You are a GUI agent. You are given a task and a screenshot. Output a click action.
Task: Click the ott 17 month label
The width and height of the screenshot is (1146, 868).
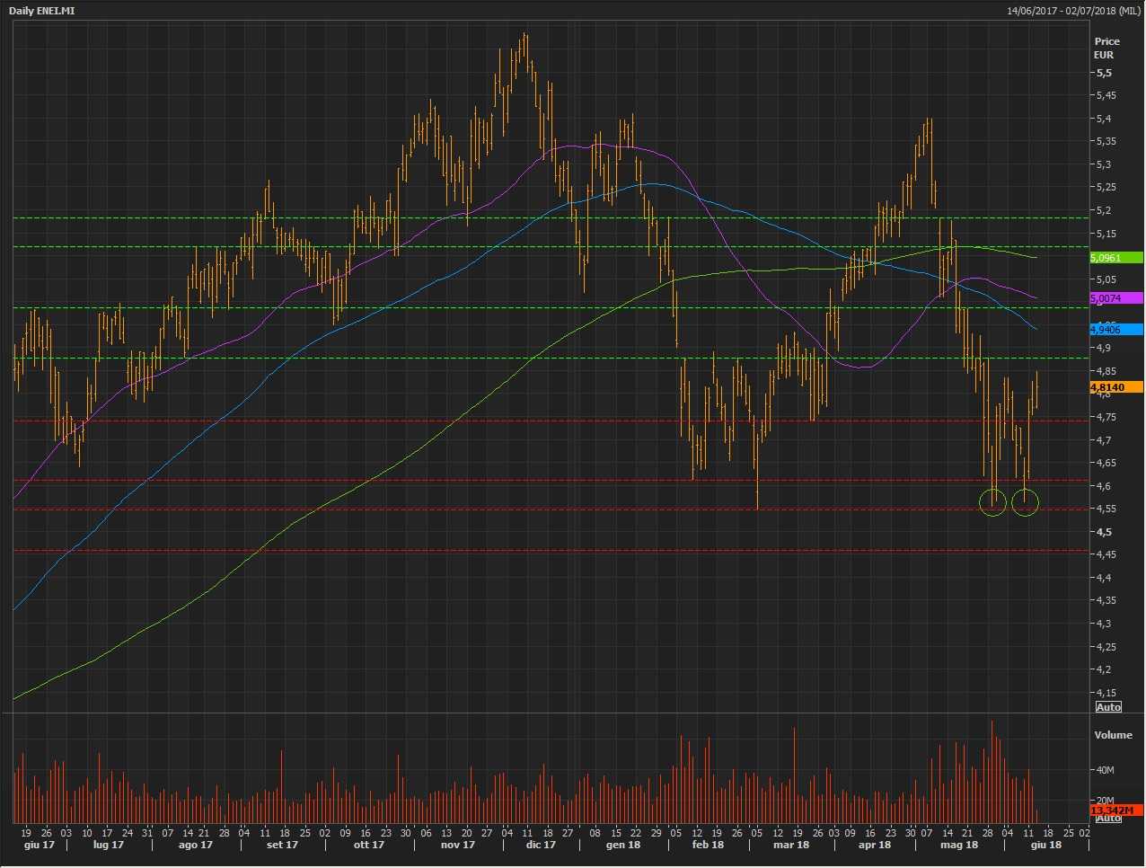coord(368,845)
